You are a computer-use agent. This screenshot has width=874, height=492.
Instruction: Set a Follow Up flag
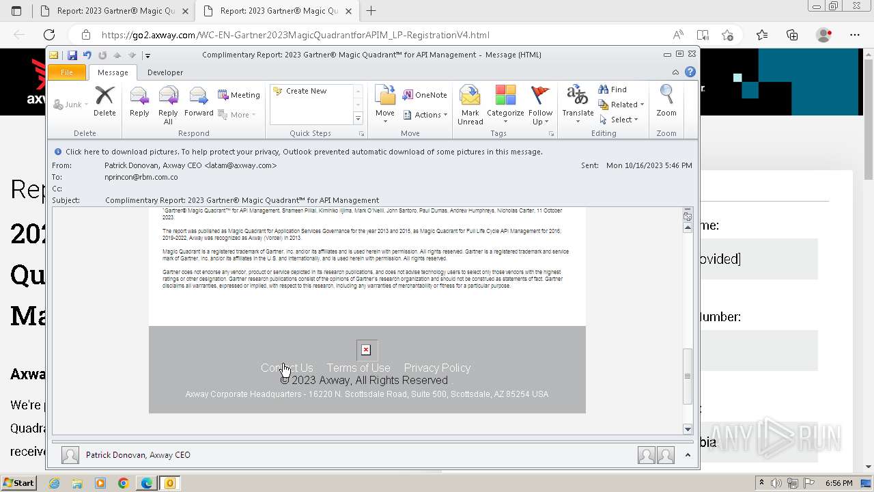tap(540, 105)
